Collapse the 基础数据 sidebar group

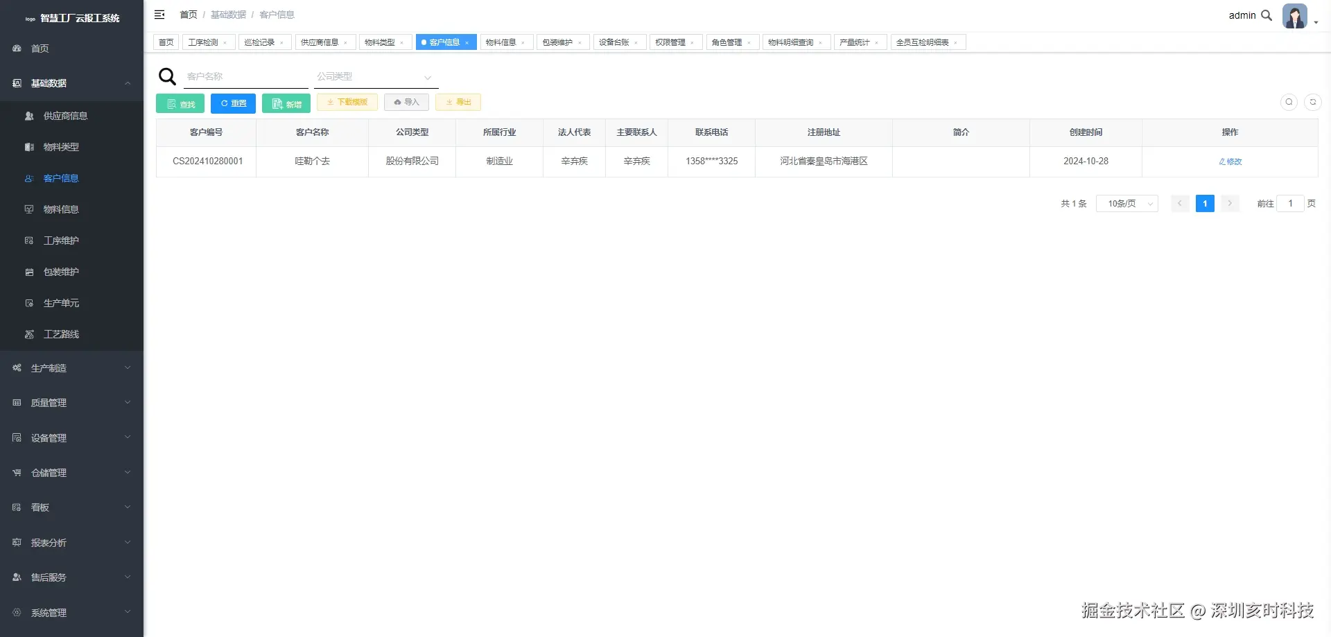128,83
